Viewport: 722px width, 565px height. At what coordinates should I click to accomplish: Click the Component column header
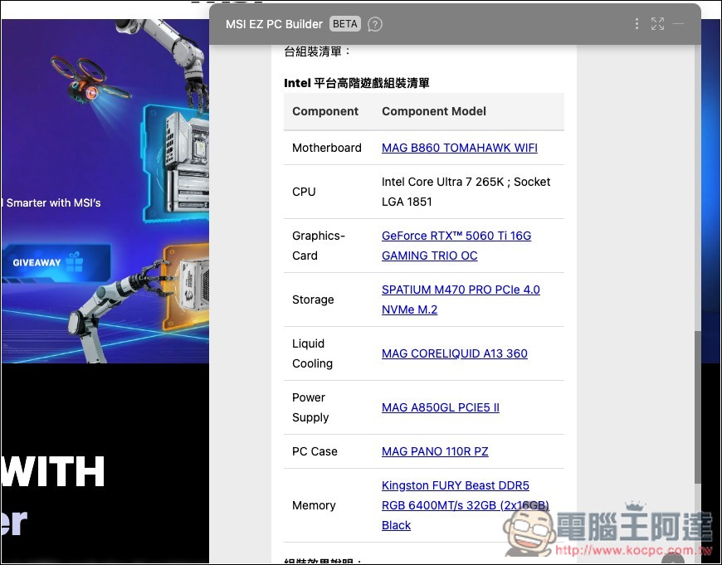pyautogui.click(x=325, y=111)
